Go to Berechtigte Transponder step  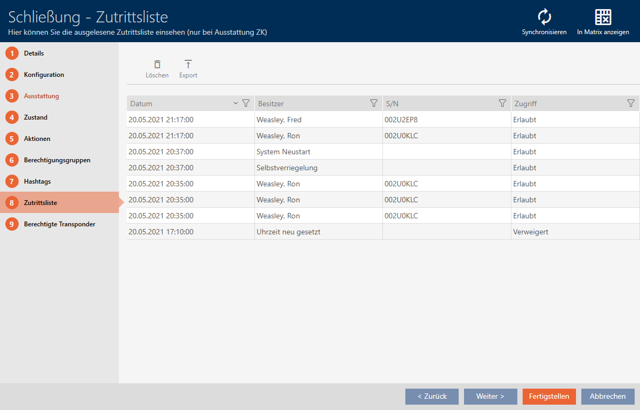59,224
